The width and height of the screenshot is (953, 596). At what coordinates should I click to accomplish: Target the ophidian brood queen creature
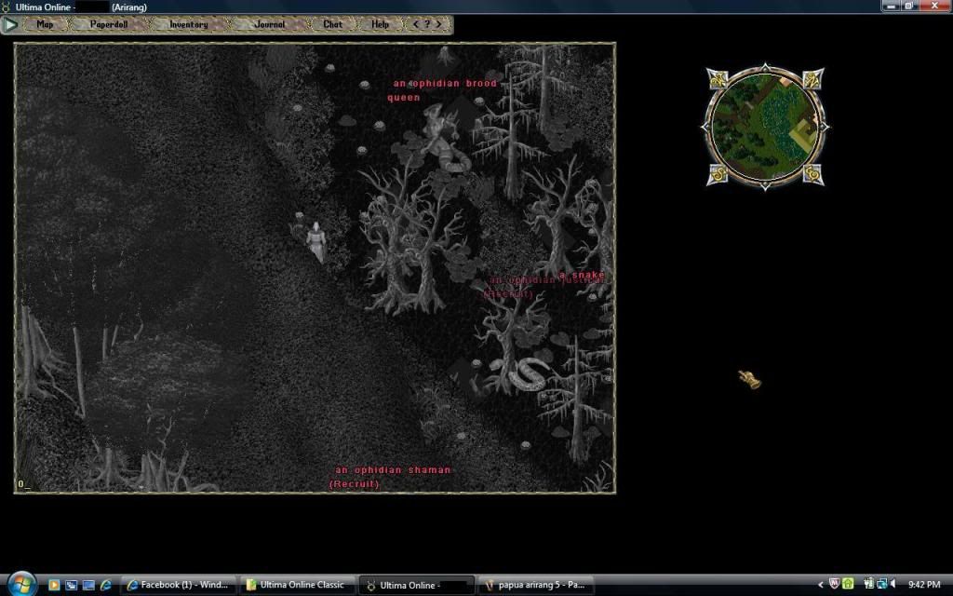(x=445, y=139)
